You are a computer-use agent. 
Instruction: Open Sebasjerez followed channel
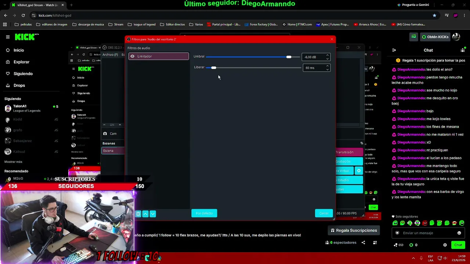(32, 141)
